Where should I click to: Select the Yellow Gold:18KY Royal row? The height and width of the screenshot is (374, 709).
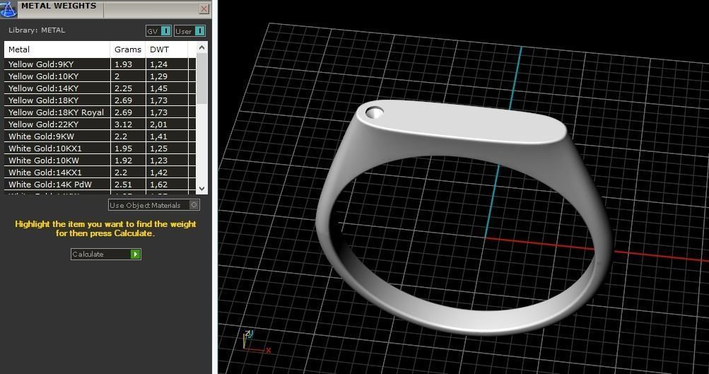coord(100,112)
